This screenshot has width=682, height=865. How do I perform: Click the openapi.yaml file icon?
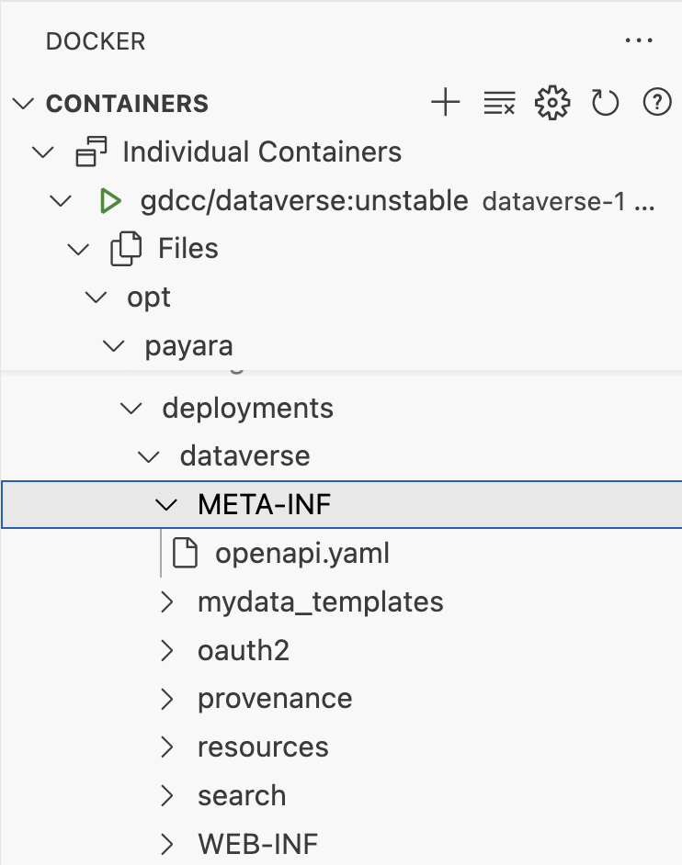click(187, 553)
